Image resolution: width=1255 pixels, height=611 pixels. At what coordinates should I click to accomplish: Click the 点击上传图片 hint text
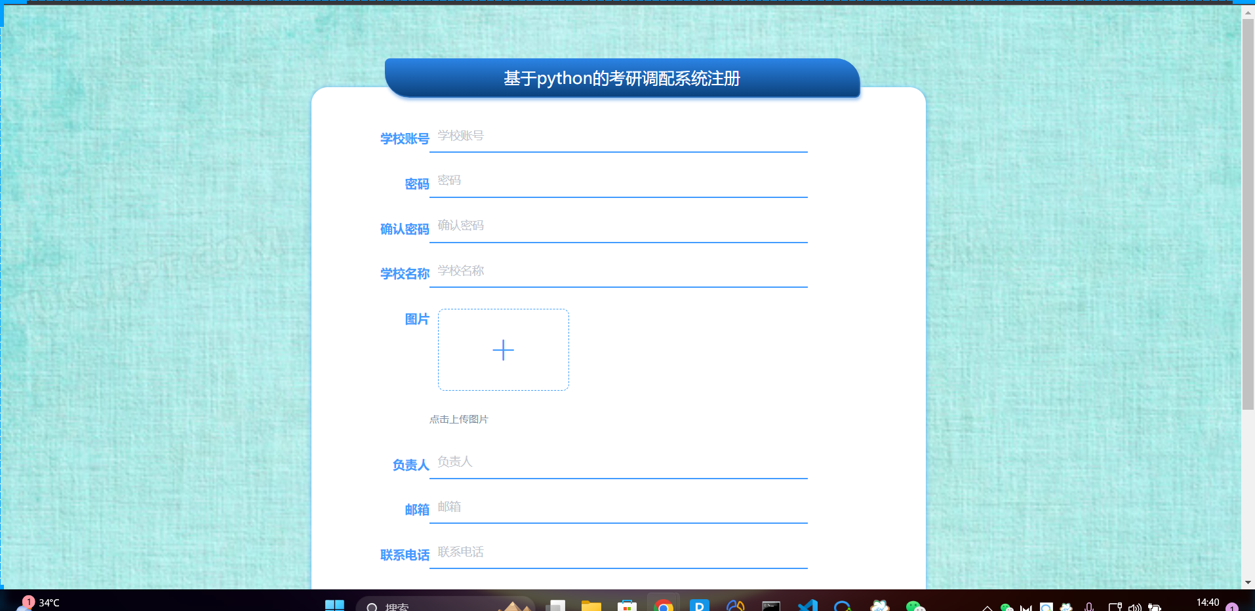tap(459, 419)
